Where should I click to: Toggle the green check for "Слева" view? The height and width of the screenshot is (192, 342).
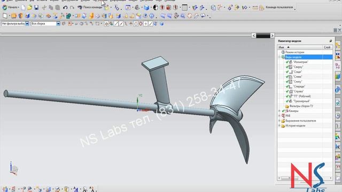coord(287,77)
